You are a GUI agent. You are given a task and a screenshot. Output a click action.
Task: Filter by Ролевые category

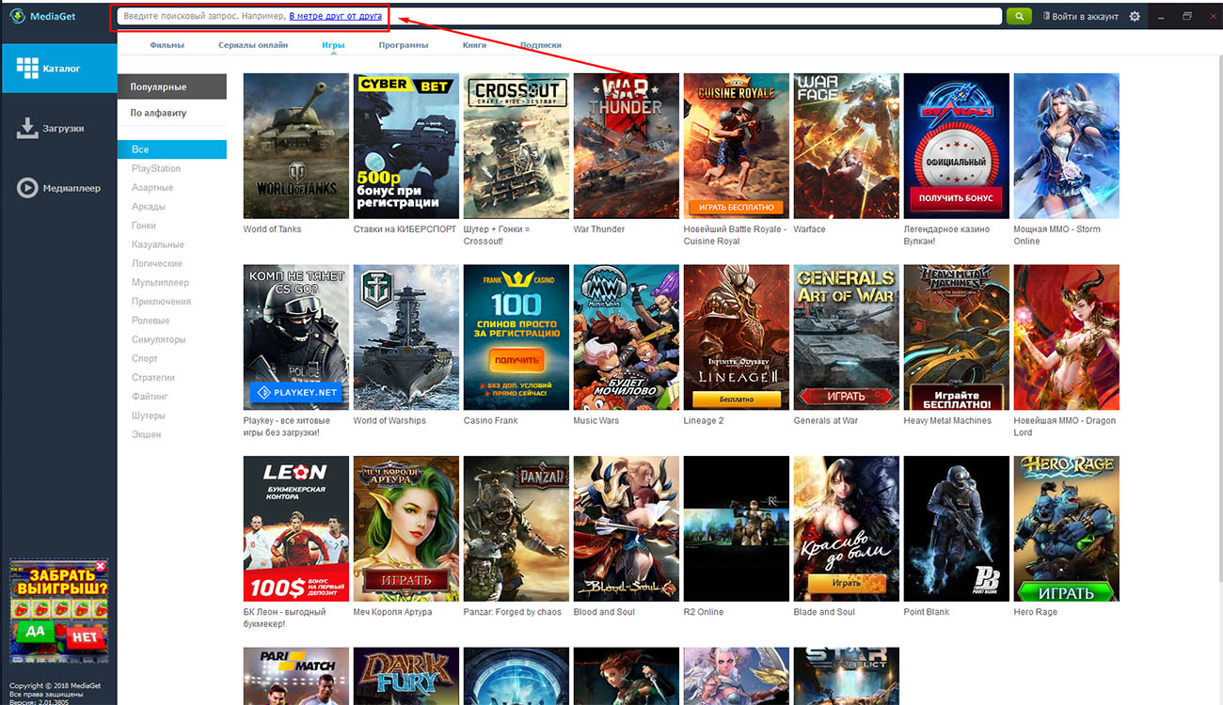[151, 320]
